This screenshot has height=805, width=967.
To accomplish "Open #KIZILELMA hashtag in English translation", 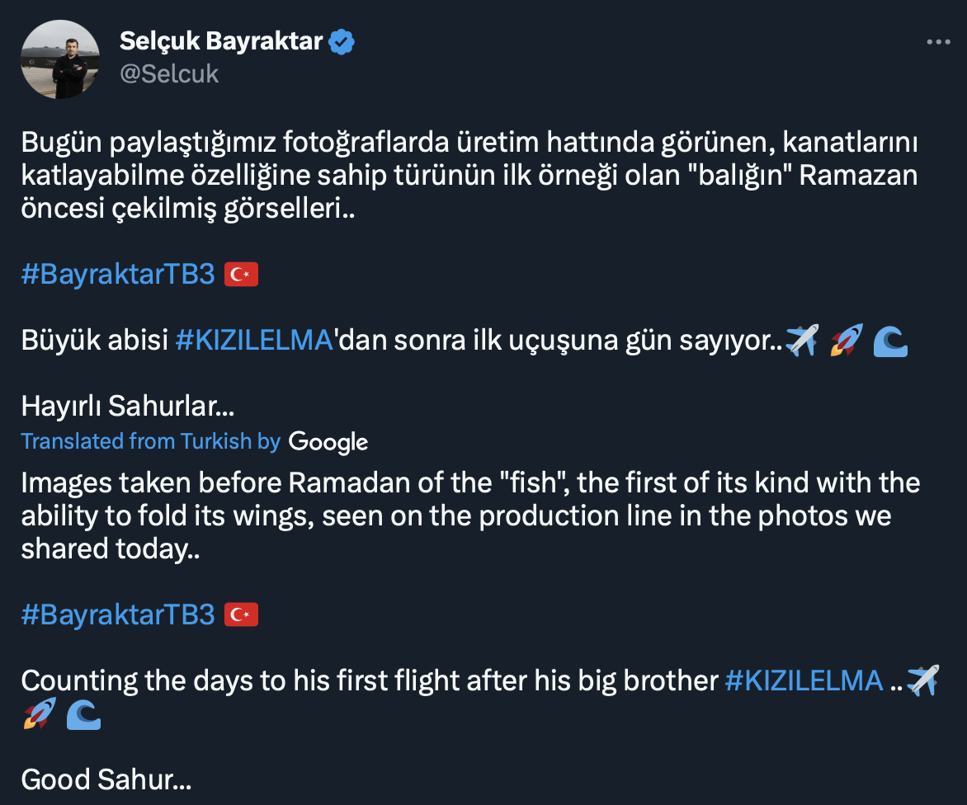I will point(804,680).
